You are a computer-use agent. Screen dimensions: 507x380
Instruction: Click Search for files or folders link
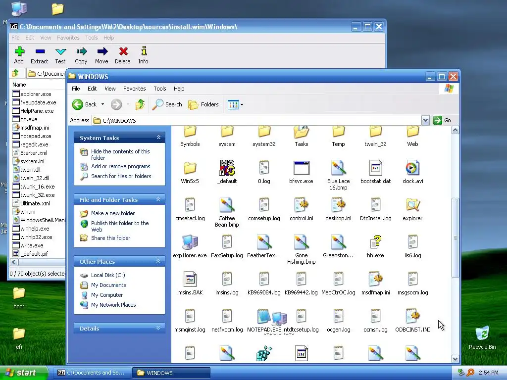coord(121,176)
